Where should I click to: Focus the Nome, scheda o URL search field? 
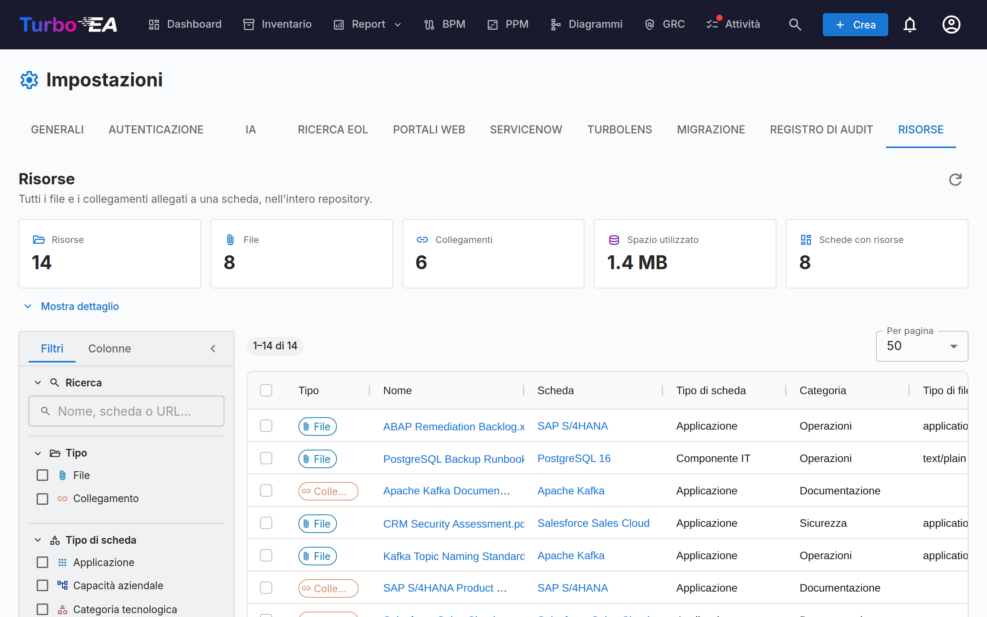[x=126, y=411]
